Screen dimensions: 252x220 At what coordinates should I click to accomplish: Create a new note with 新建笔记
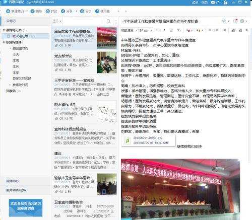click(x=15, y=11)
